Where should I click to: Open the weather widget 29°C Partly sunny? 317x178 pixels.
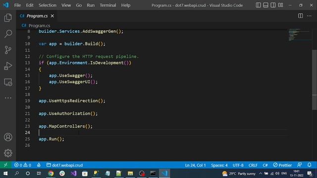(239, 174)
